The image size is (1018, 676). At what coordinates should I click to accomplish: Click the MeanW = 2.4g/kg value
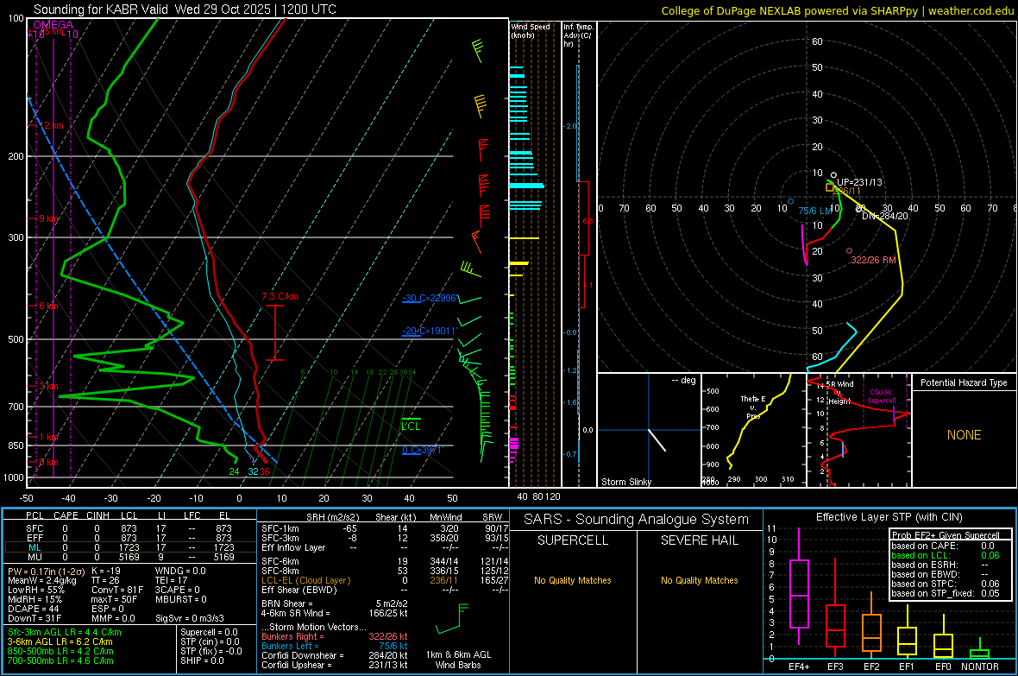[x=41, y=580]
